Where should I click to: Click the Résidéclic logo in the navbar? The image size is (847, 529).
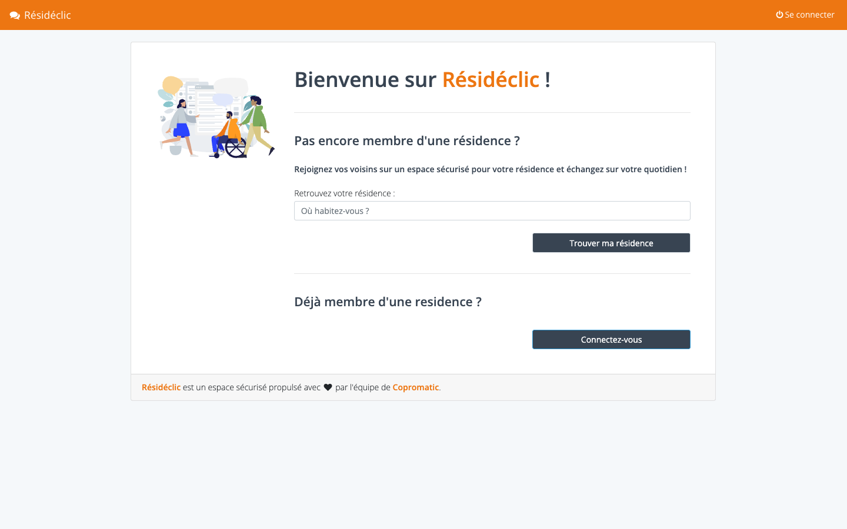pyautogui.click(x=39, y=15)
